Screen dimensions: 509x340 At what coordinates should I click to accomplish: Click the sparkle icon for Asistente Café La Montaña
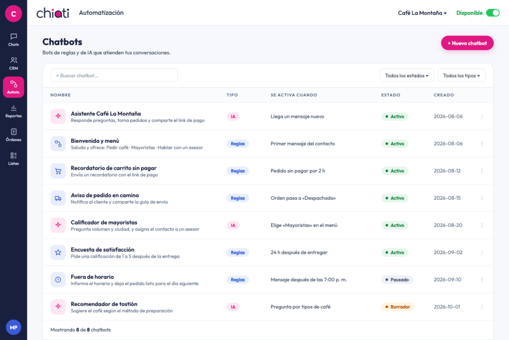click(x=58, y=116)
